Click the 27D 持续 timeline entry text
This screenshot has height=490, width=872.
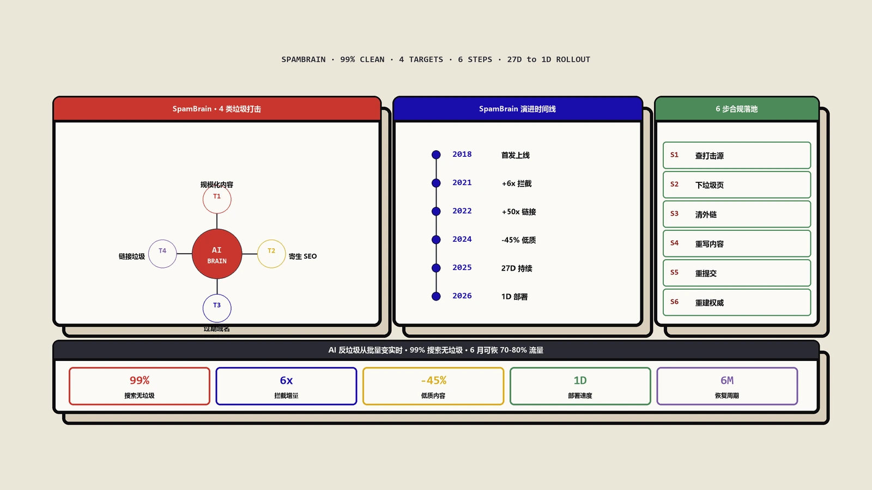click(x=517, y=268)
